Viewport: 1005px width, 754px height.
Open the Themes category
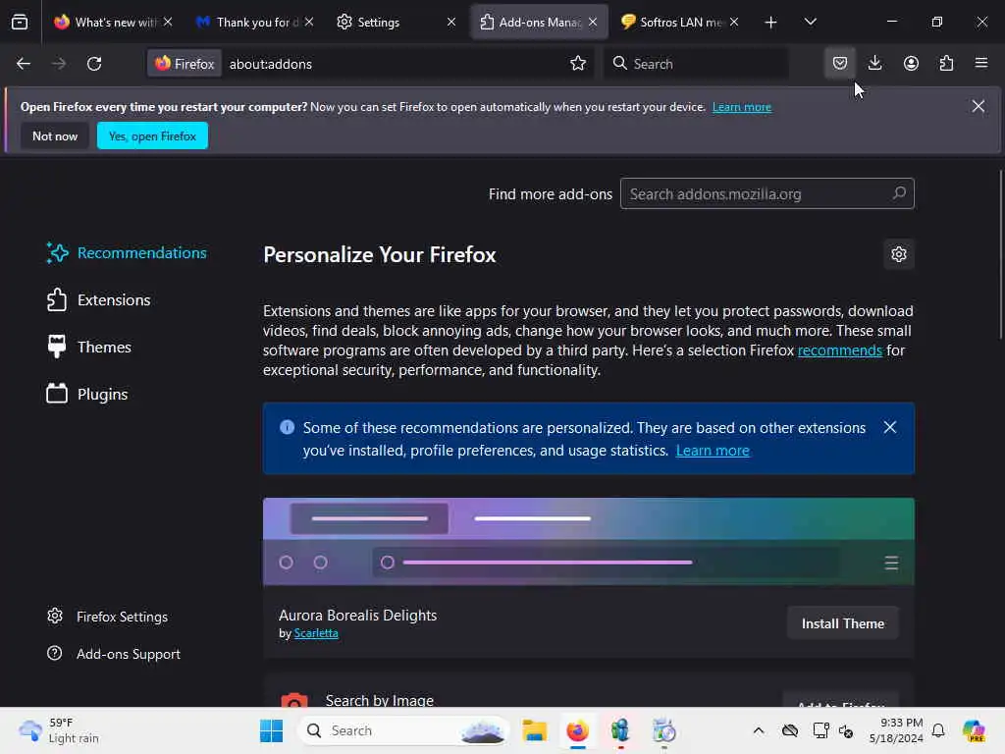(89, 347)
